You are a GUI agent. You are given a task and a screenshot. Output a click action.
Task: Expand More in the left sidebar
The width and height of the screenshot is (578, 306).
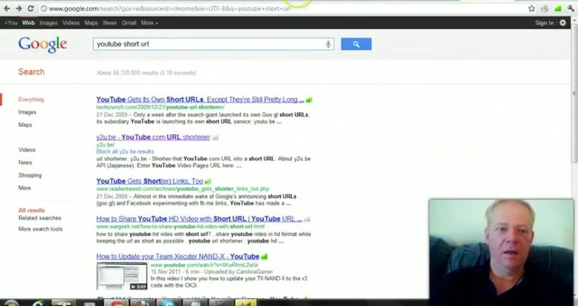[x=24, y=188]
